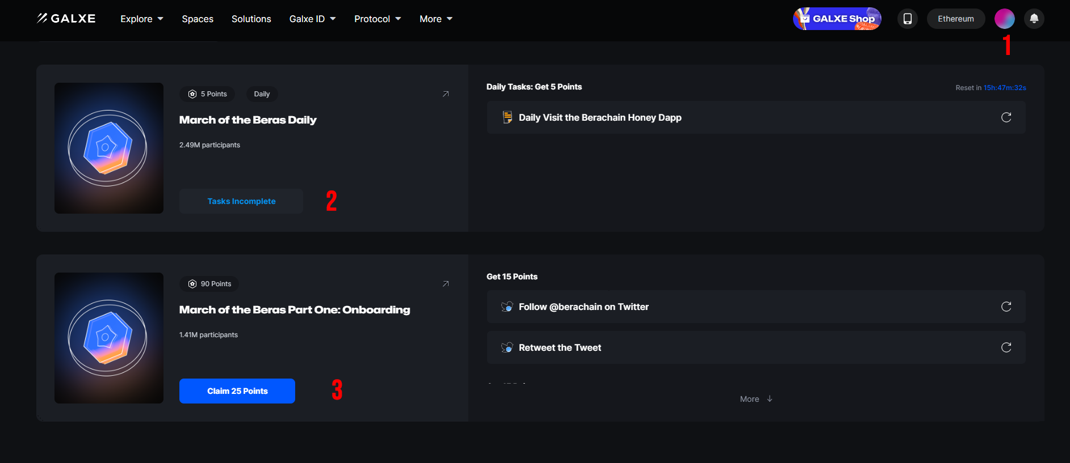
Task: Click the points icon on 5 Points badge
Action: click(192, 94)
